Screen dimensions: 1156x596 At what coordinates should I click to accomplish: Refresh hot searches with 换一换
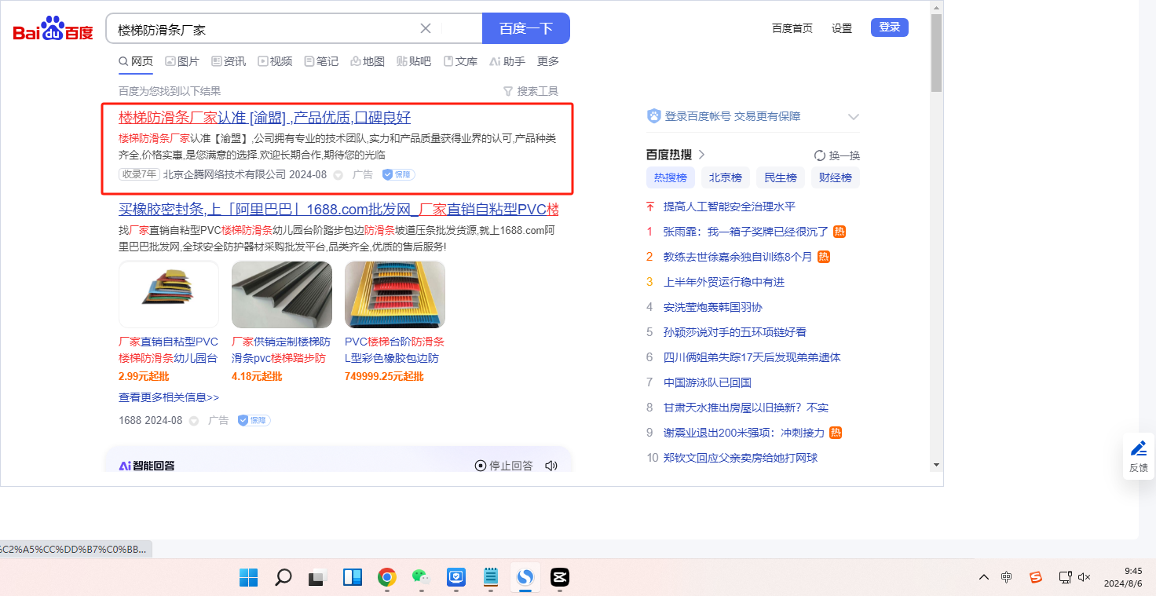pos(837,155)
